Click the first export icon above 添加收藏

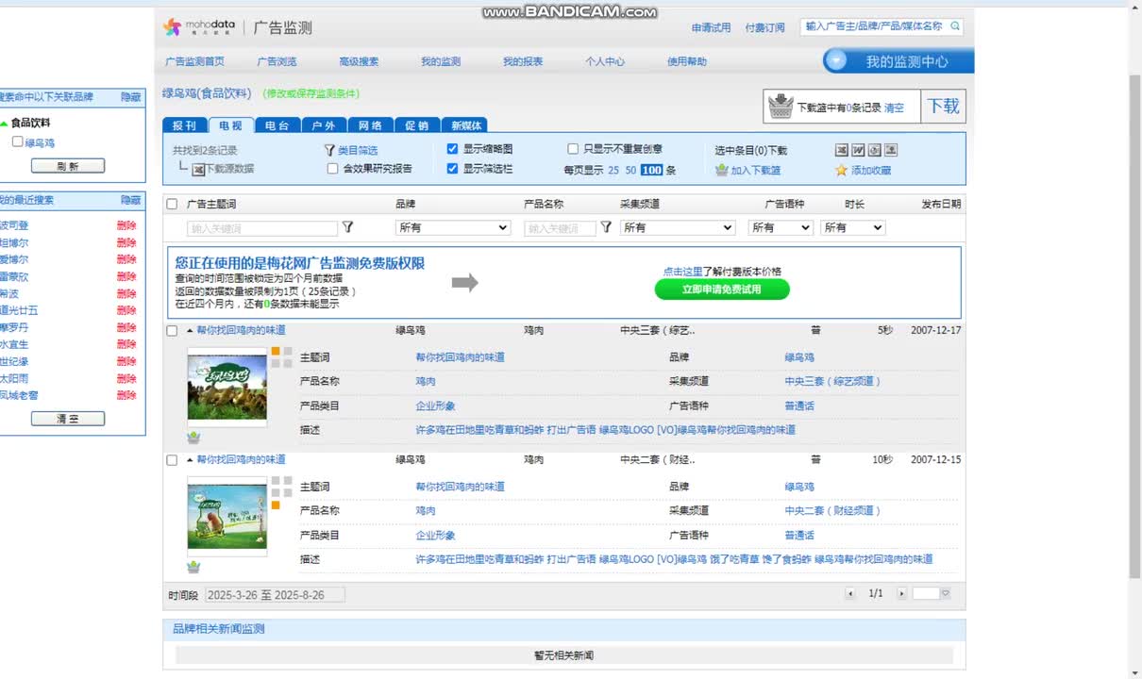coord(842,150)
